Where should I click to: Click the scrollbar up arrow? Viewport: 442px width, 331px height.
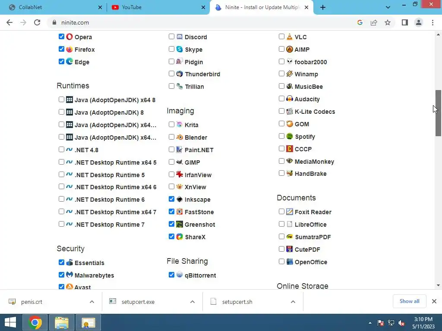(x=438, y=34)
